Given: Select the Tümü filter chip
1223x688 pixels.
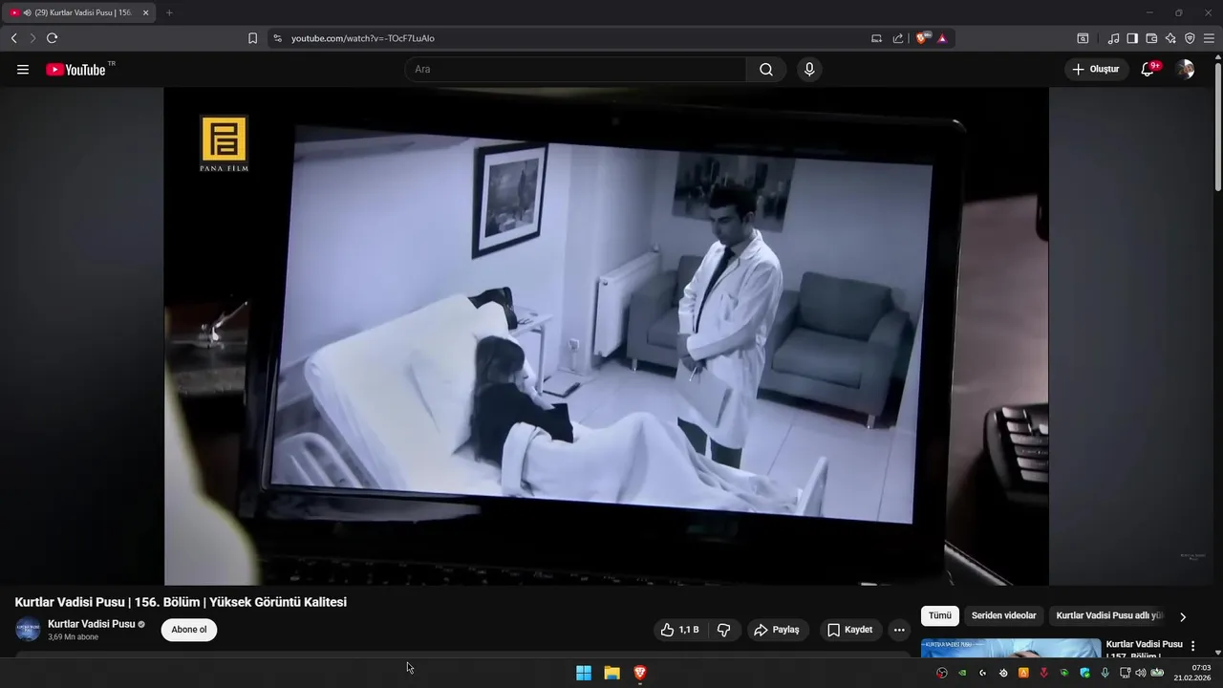Looking at the screenshot, I should pyautogui.click(x=940, y=616).
